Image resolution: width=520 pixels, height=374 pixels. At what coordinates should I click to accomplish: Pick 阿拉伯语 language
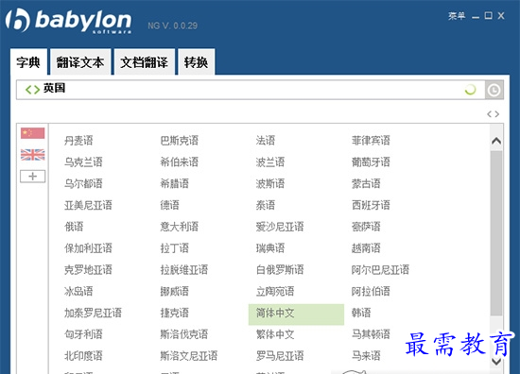point(371,291)
